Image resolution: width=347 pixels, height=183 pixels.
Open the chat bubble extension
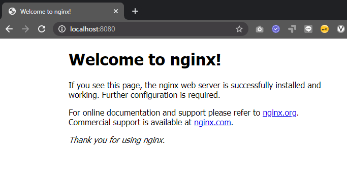click(x=308, y=29)
